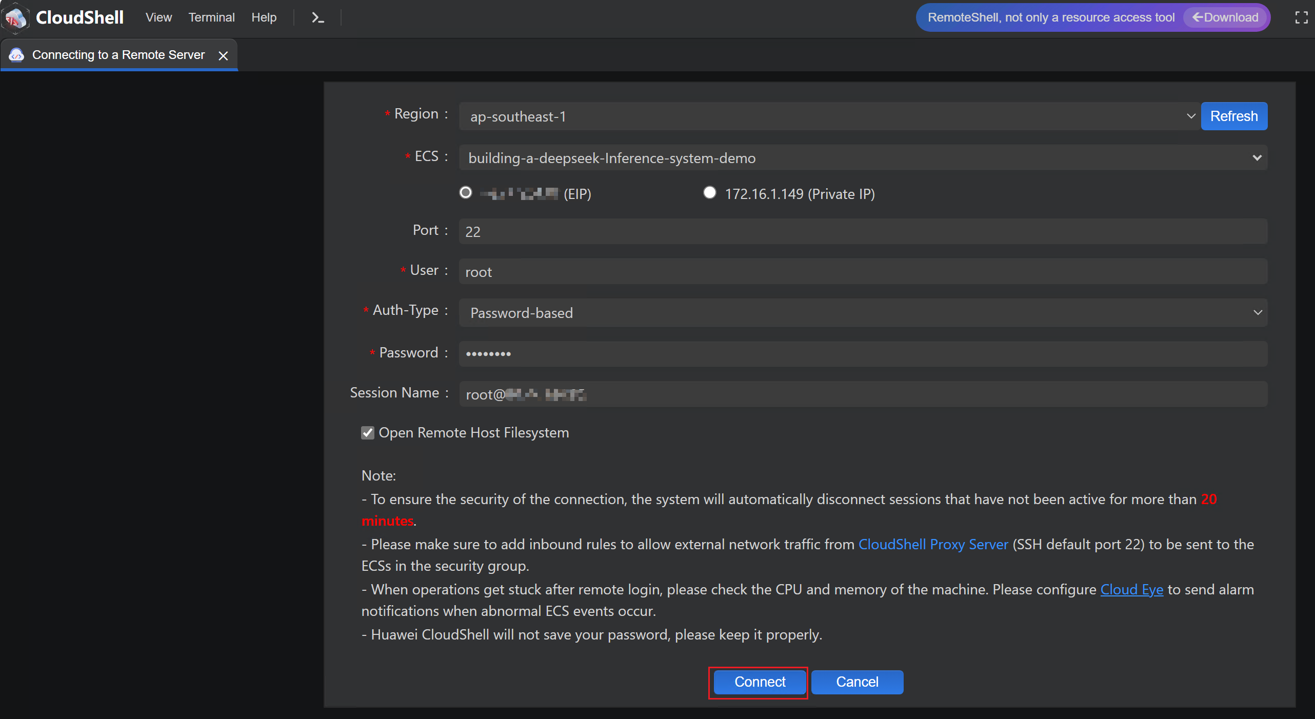Click into the User field

tap(863, 272)
